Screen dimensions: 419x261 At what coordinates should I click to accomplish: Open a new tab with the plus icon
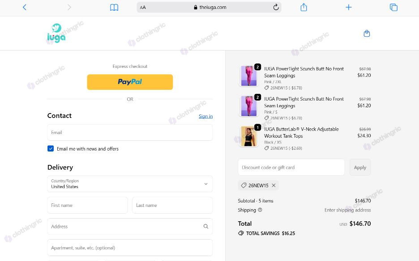click(348, 7)
